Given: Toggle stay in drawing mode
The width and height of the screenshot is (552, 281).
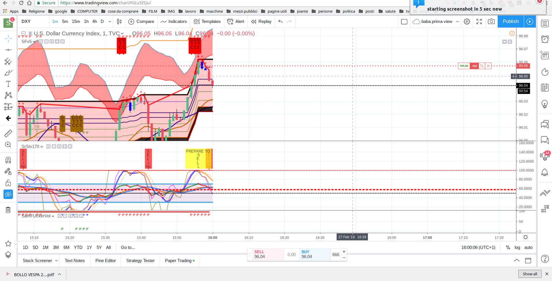Looking at the screenshot, I should (8, 171).
